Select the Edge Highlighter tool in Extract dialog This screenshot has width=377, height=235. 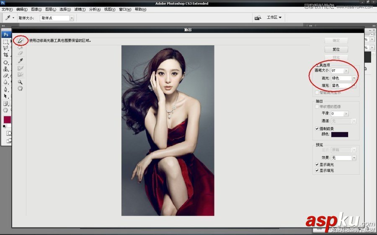click(x=20, y=41)
